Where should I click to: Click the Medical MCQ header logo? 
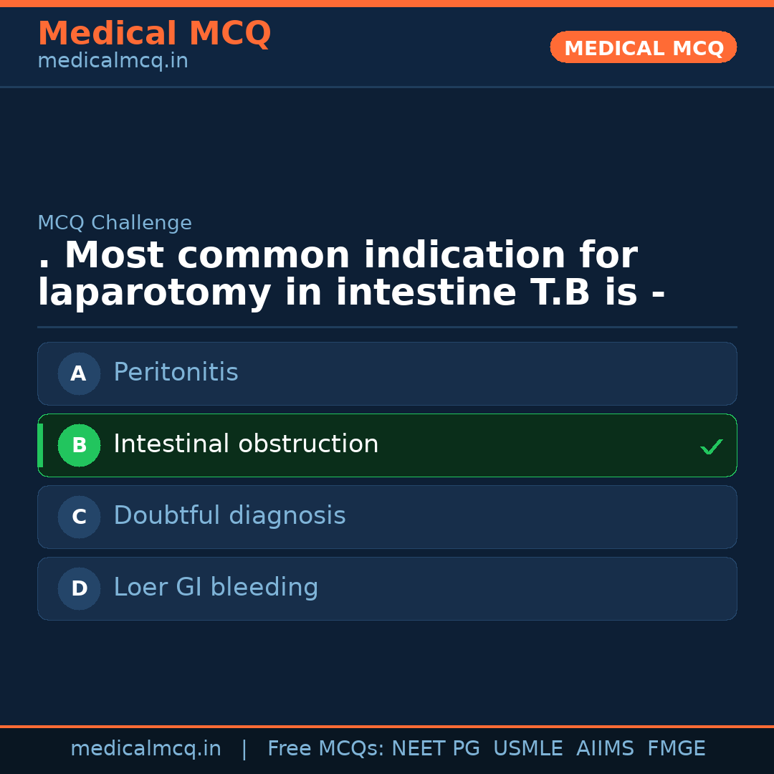pos(154,33)
